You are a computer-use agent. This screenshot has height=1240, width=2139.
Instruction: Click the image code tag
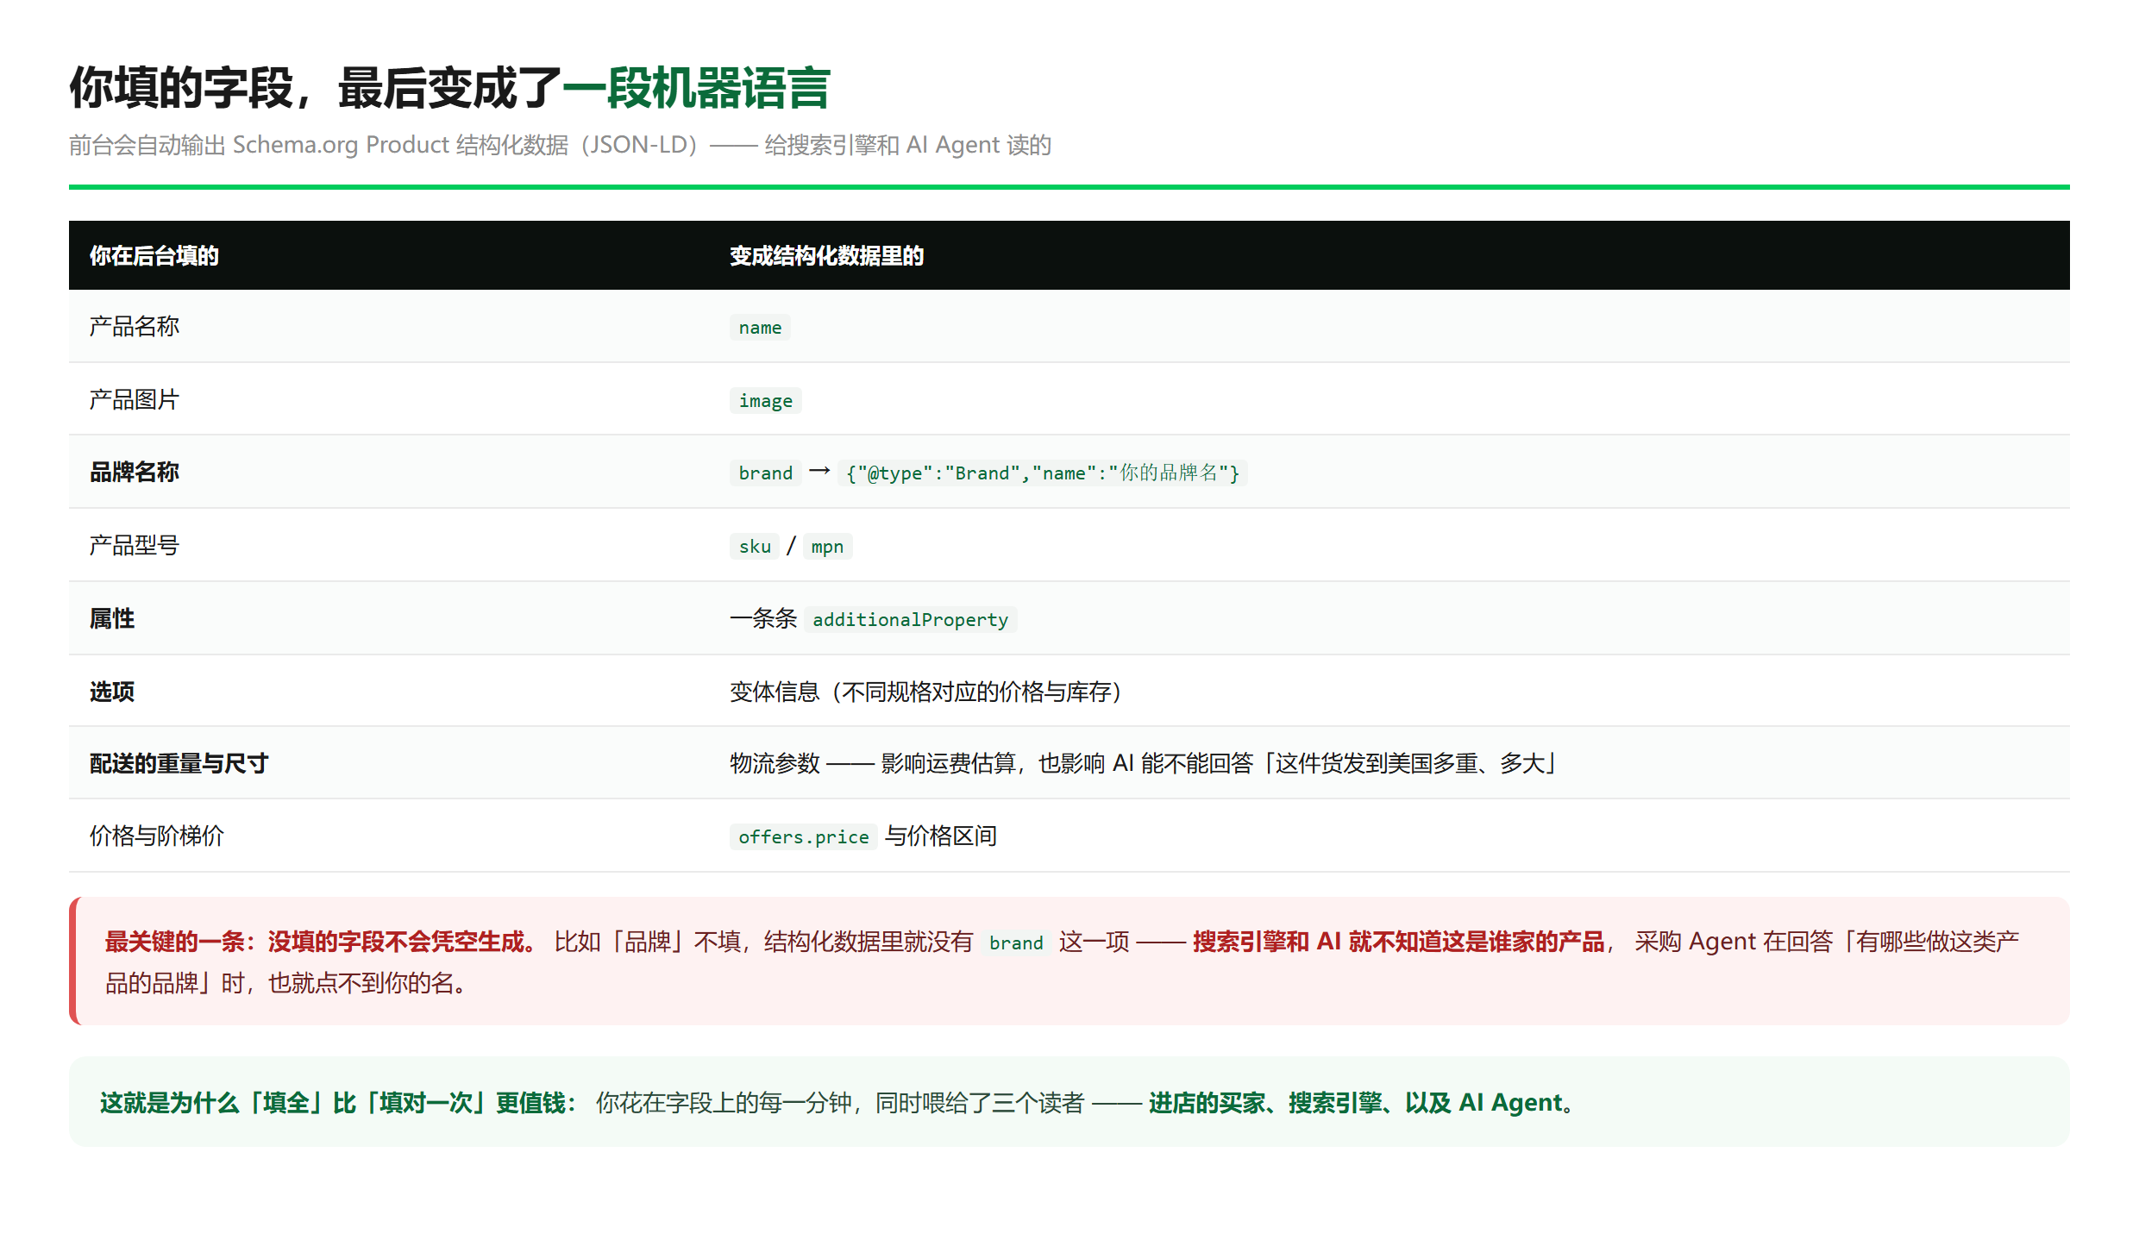[766, 401]
